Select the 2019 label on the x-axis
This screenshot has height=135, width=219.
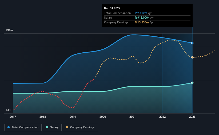(x=73, y=117)
